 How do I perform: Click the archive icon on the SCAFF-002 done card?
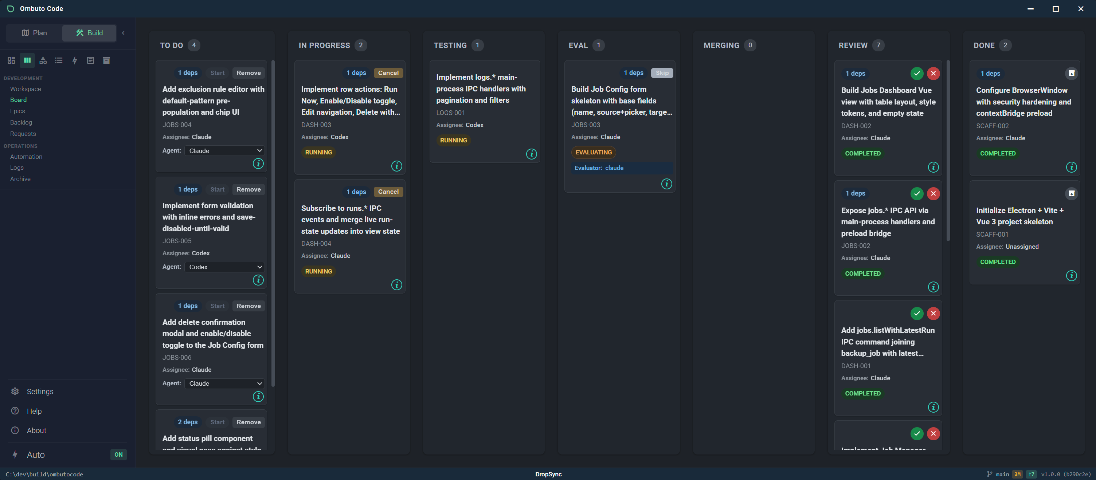(x=1071, y=73)
